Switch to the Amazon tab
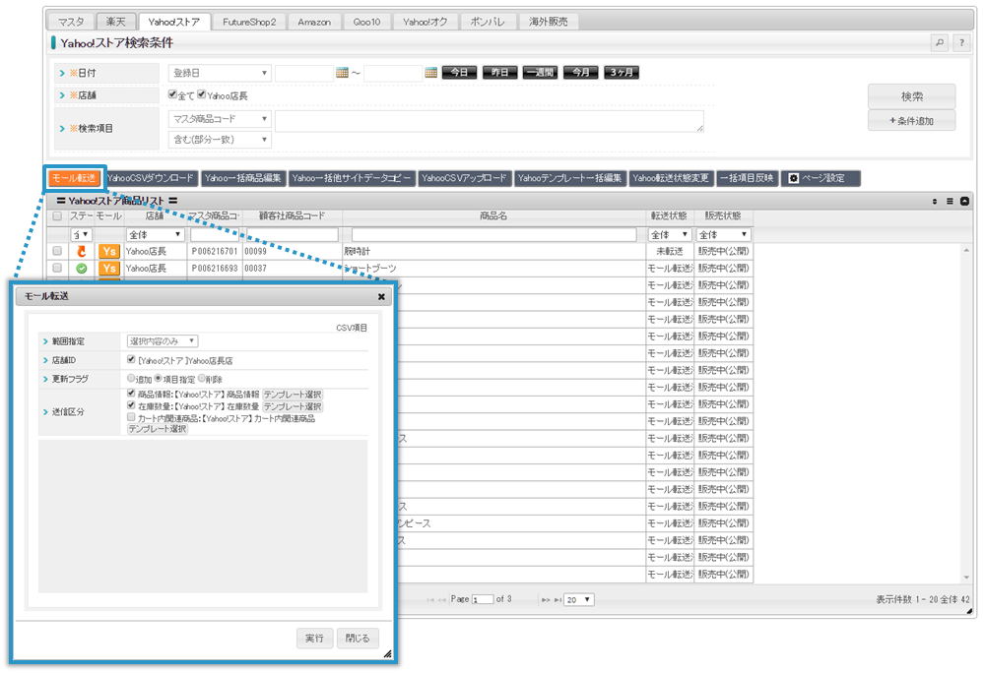The width and height of the screenshot is (984, 673). point(314,22)
